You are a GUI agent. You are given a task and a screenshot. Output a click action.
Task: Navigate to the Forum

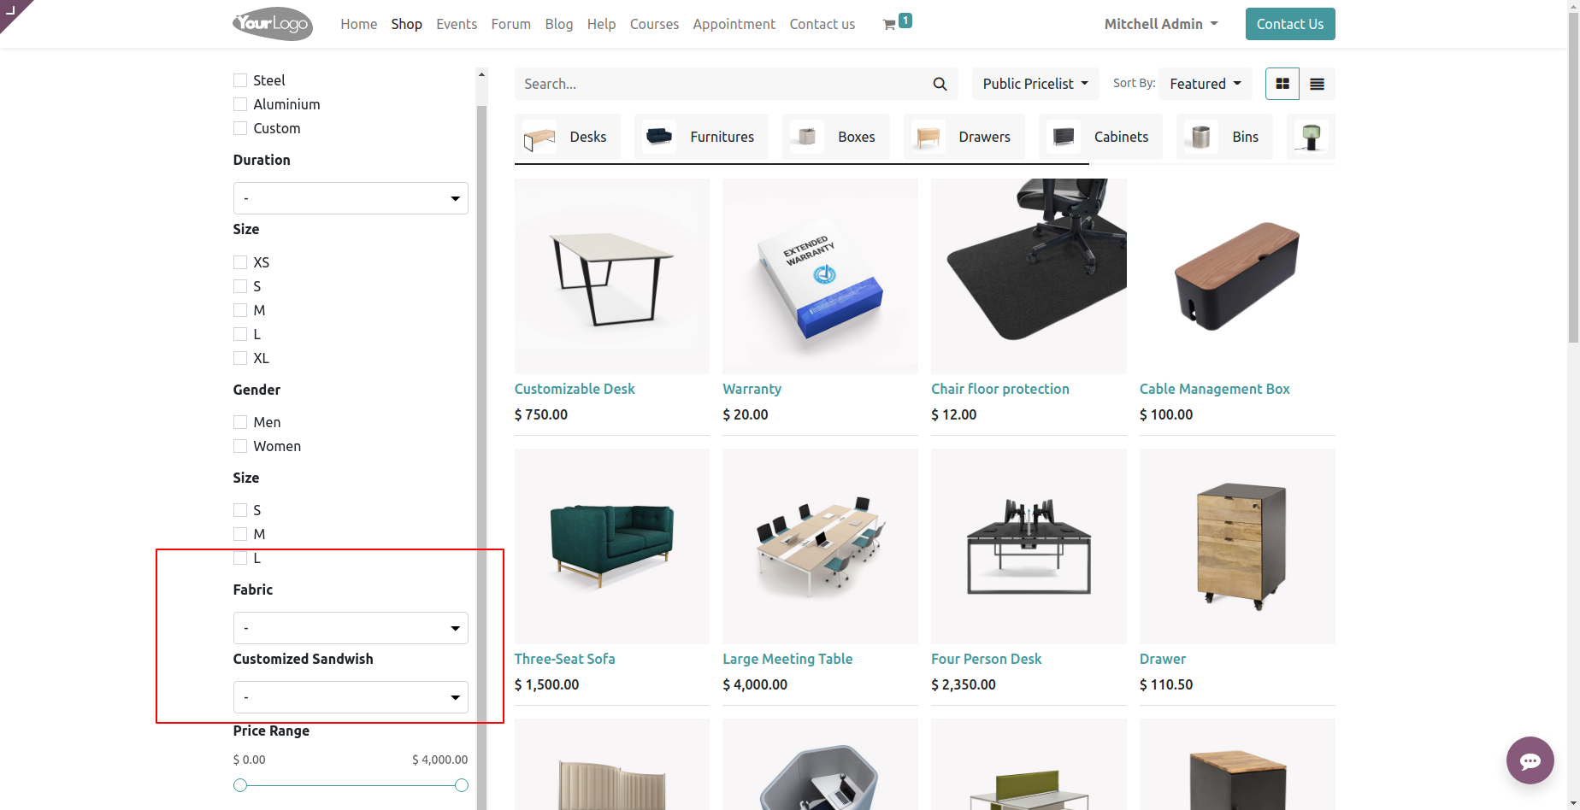[x=511, y=24]
